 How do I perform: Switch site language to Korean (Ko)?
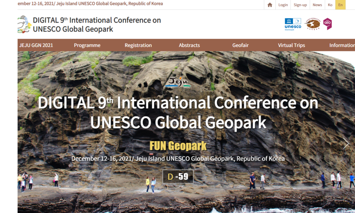coord(330,5)
